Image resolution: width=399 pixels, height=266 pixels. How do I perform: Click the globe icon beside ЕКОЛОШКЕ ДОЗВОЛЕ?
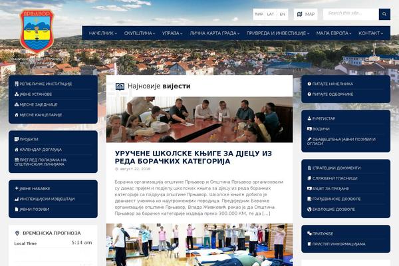pos(309,209)
